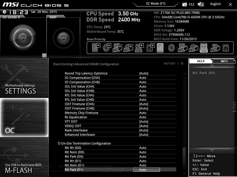
Task: Open the M-FLASH BIOS flash menu
Action: pyautogui.click(x=24, y=157)
